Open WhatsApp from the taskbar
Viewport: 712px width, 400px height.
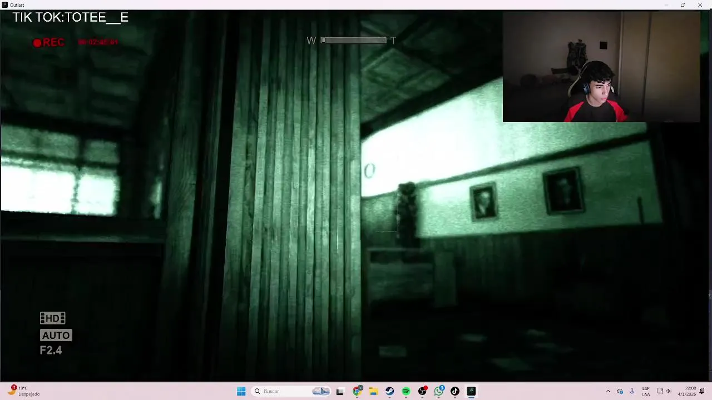pos(439,391)
